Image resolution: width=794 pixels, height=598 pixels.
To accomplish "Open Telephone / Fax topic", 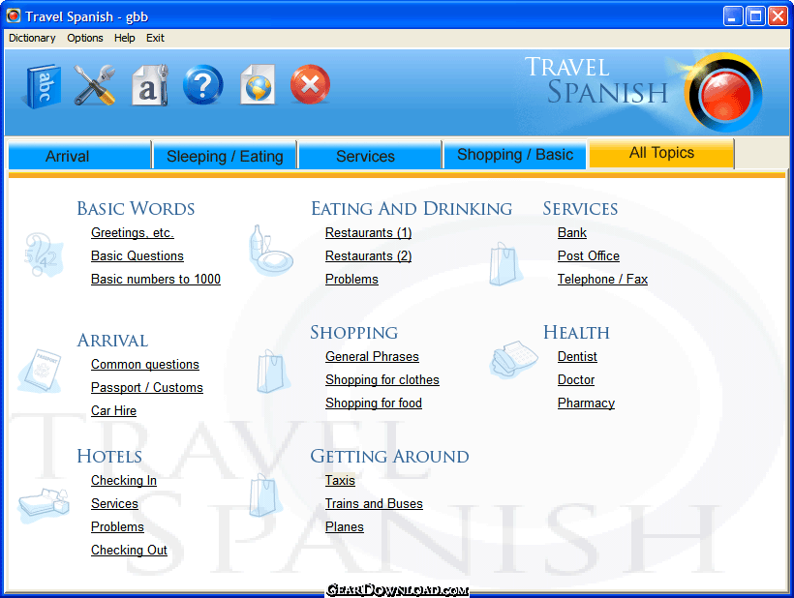I will (602, 280).
